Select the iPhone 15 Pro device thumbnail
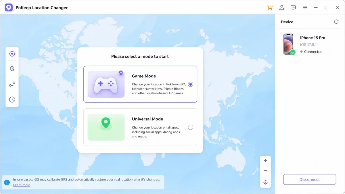The image size is (345, 194). (x=288, y=44)
